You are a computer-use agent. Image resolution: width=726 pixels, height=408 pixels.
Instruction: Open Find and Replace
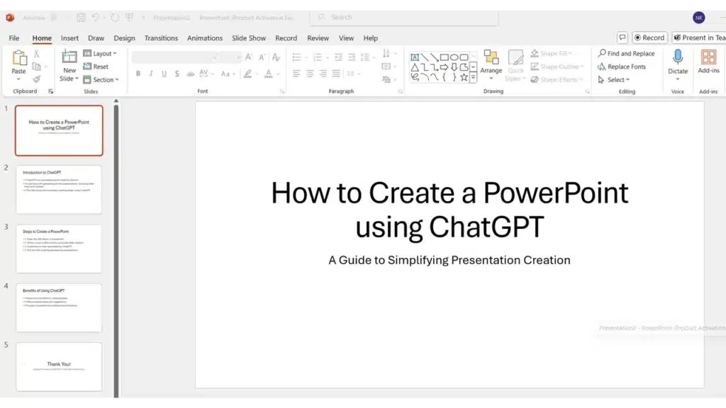coord(626,53)
